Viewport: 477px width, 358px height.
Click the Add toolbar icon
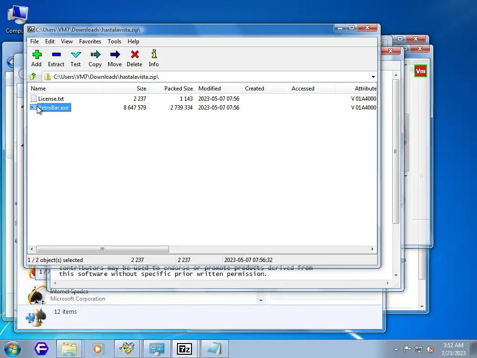(x=36, y=55)
